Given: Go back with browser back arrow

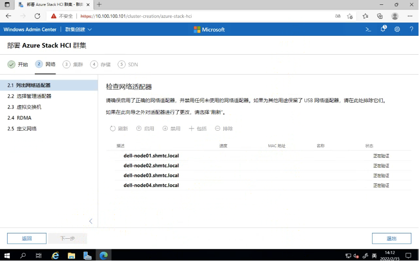Looking at the screenshot, I should (9, 16).
